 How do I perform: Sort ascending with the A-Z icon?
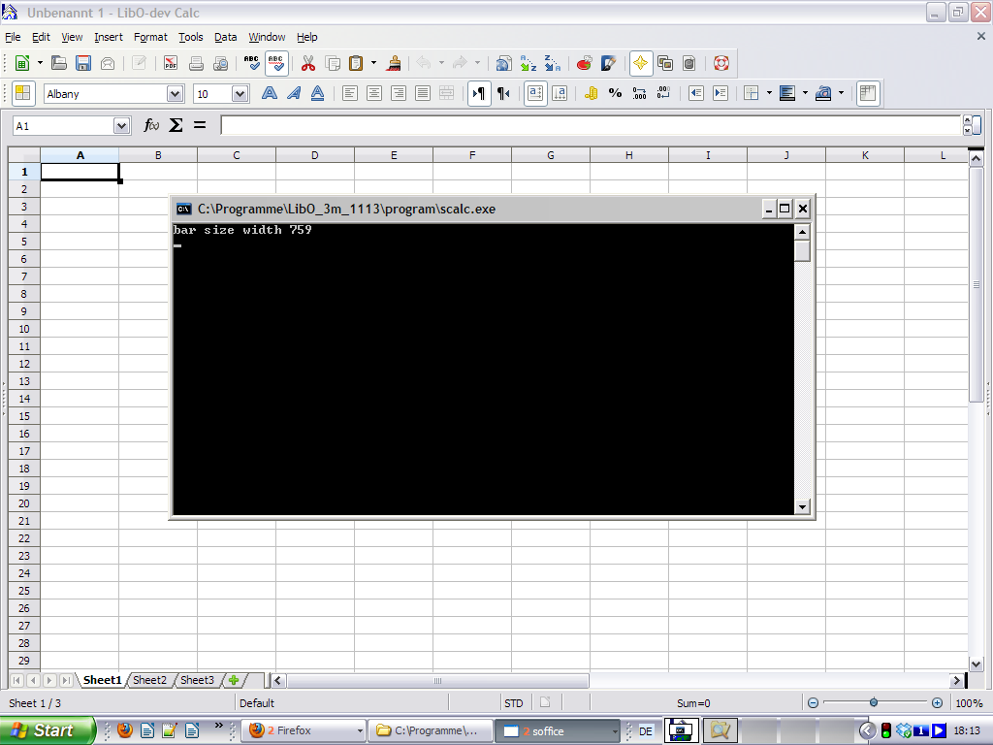[528, 63]
